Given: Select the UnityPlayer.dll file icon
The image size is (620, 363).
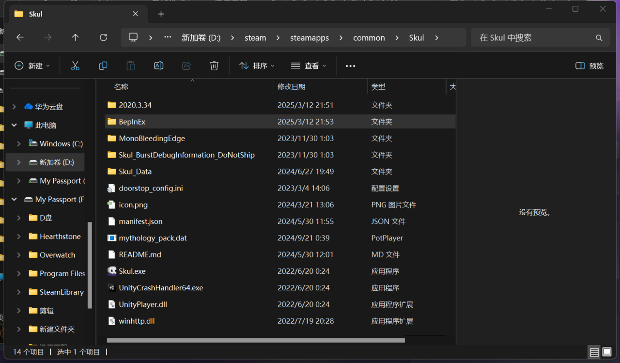Looking at the screenshot, I should click(112, 304).
